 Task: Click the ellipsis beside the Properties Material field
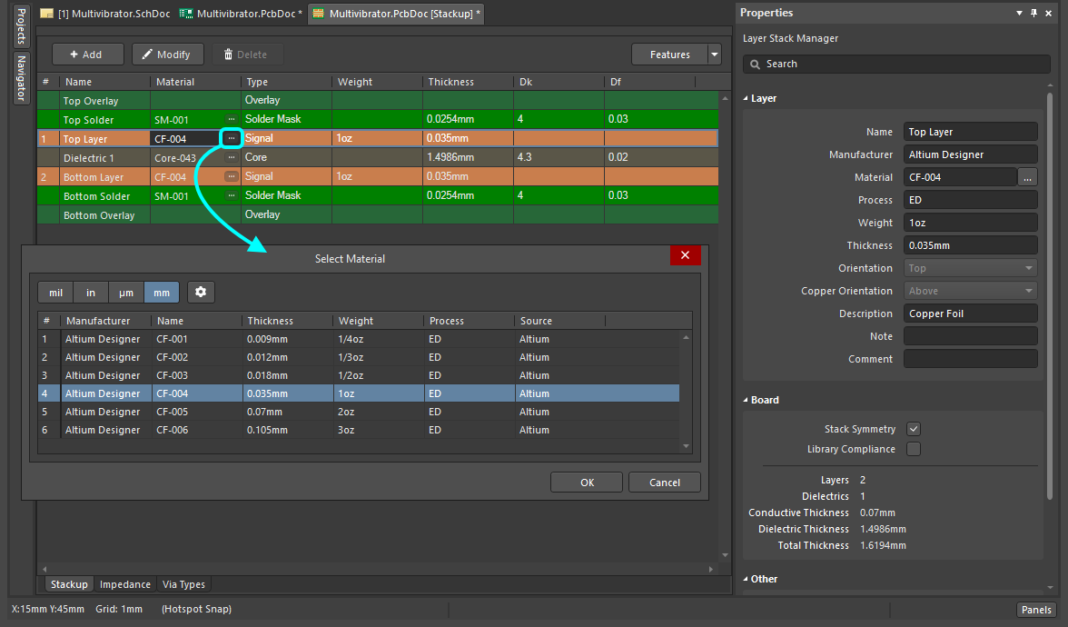click(x=1028, y=177)
